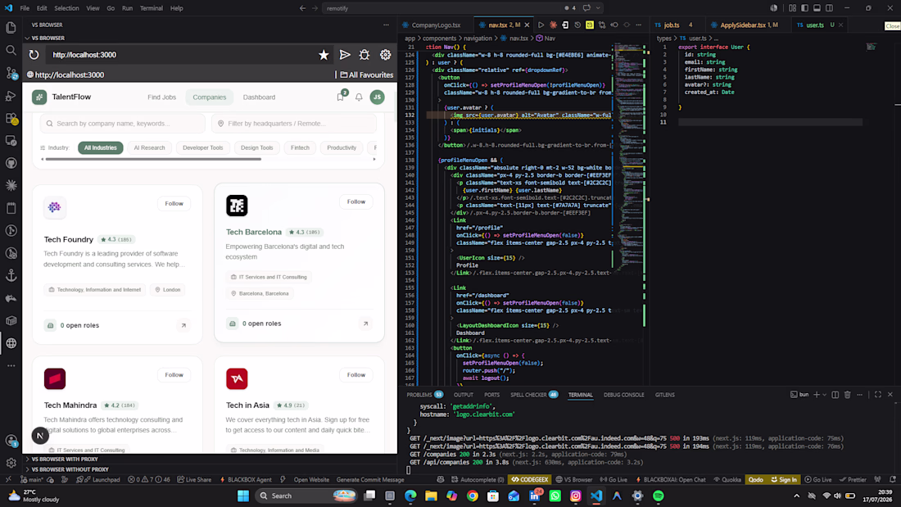This screenshot has height=507, width=901.
Task: Add page to favourites with star icon
Action: [x=324, y=55]
